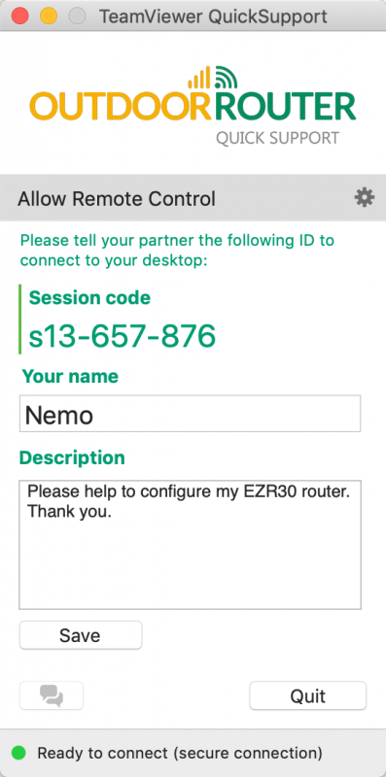The image size is (386, 777).
Task: Click the green connection status dot
Action: pyautogui.click(x=18, y=754)
